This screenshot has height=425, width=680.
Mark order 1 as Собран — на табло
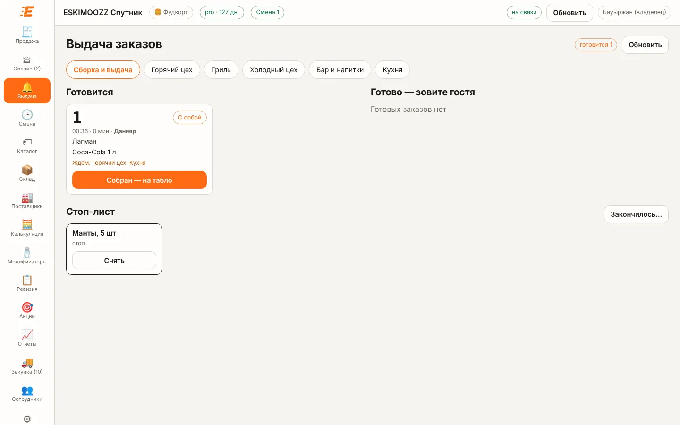(x=139, y=180)
